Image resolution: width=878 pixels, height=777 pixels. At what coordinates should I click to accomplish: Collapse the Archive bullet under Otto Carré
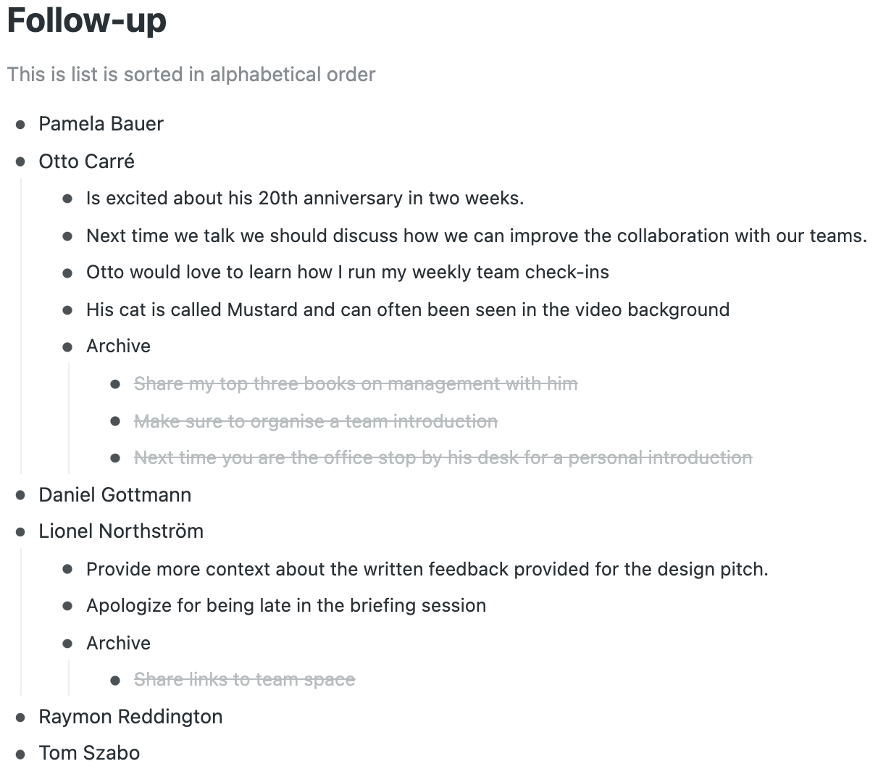pyautogui.click(x=68, y=347)
